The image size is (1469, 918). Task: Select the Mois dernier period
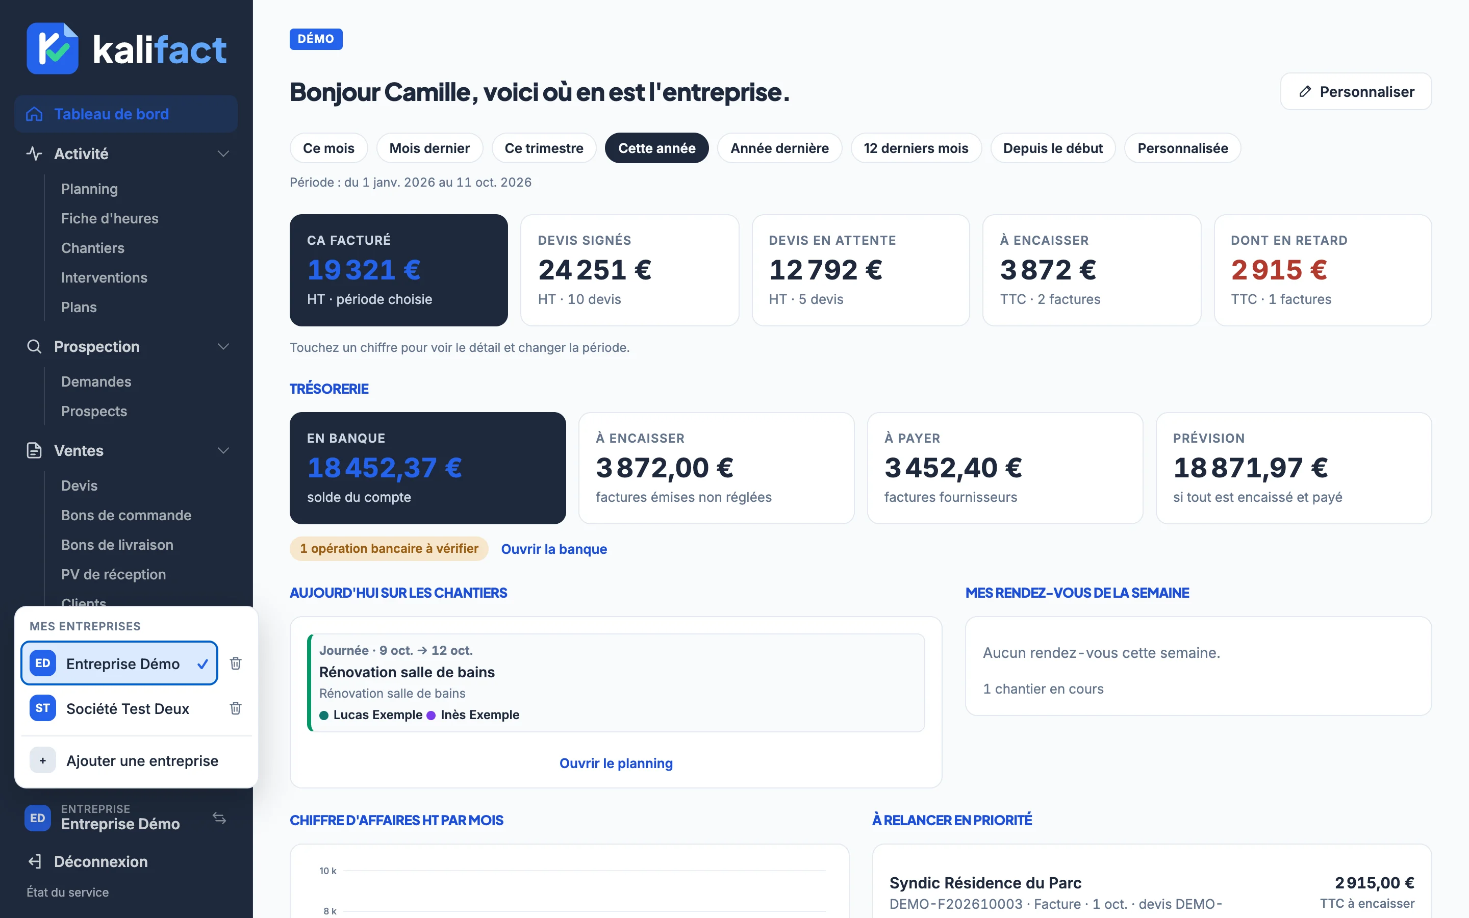coord(429,148)
